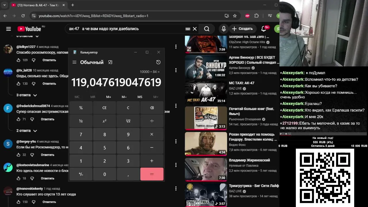Reply to the @ivanovskiekenty comment

coord(49,202)
